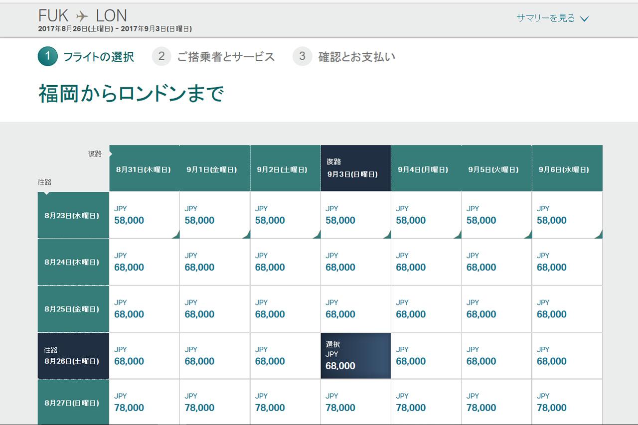Choose 68,000 fare for 8月24日 and 9月6日
The width and height of the screenshot is (638, 425).
pyautogui.click(x=567, y=262)
